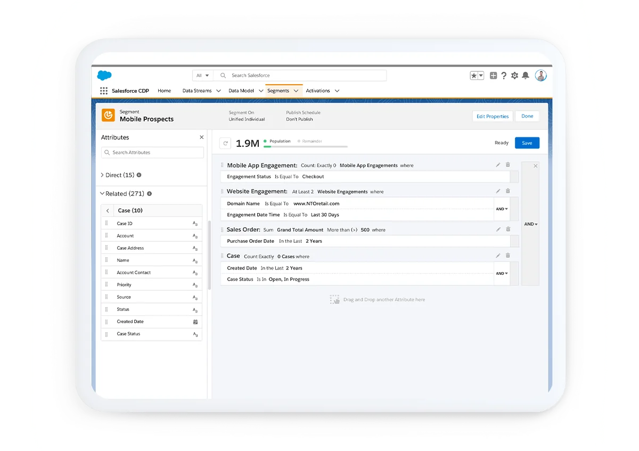The height and width of the screenshot is (451, 639).
Task: Select the Priority attribute
Action: [152, 285]
